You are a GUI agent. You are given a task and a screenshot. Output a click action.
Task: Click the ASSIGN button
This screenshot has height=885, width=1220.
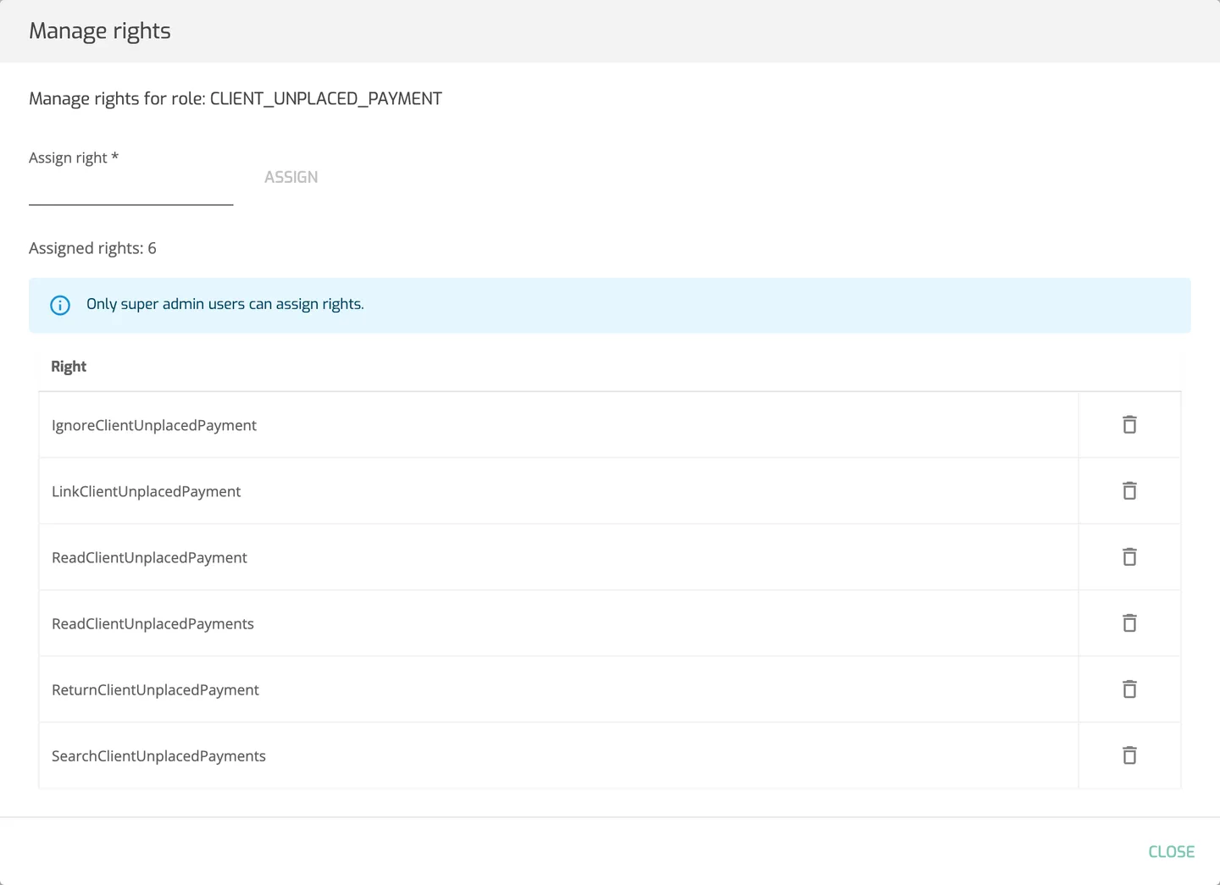[x=291, y=177]
